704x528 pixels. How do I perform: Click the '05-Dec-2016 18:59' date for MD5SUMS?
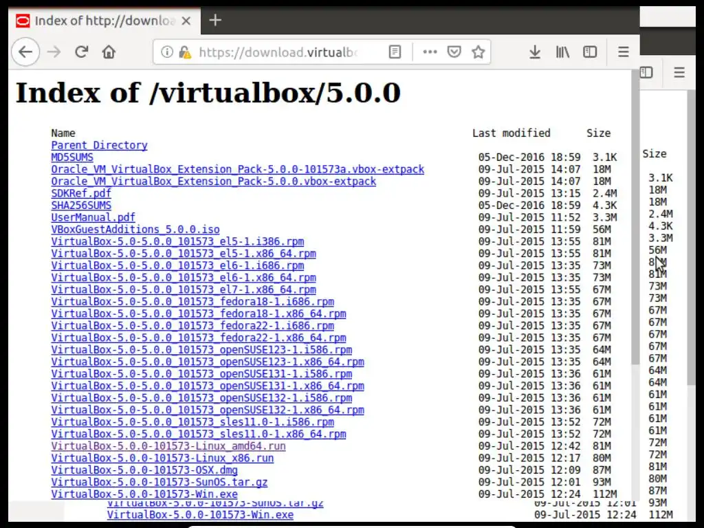[529, 157]
